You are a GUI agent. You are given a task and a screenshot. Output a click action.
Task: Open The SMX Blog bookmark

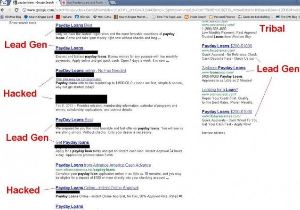point(287,17)
